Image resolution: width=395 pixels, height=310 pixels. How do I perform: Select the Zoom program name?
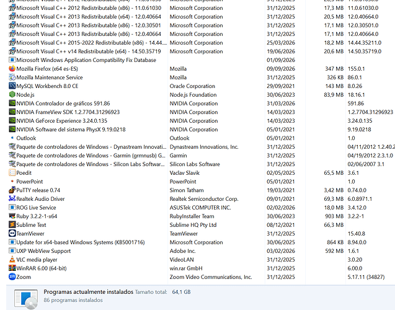tap(24, 277)
